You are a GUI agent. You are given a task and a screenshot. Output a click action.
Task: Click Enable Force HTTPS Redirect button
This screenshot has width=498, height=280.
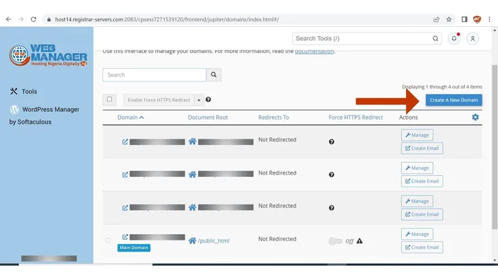coord(158,100)
